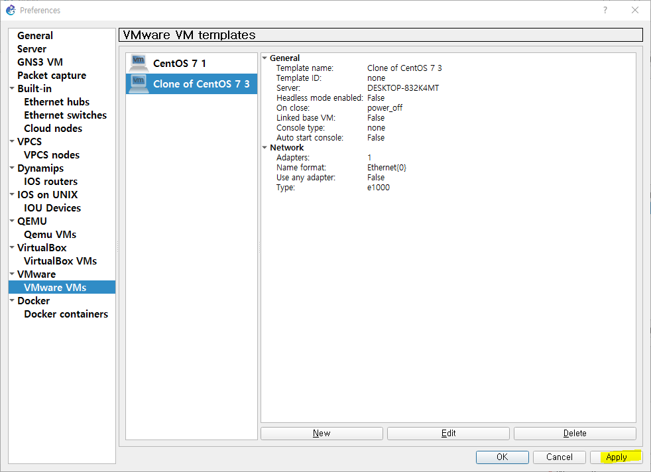
Task: Click the Server DESKTOP-832K4MT value
Action: 402,88
